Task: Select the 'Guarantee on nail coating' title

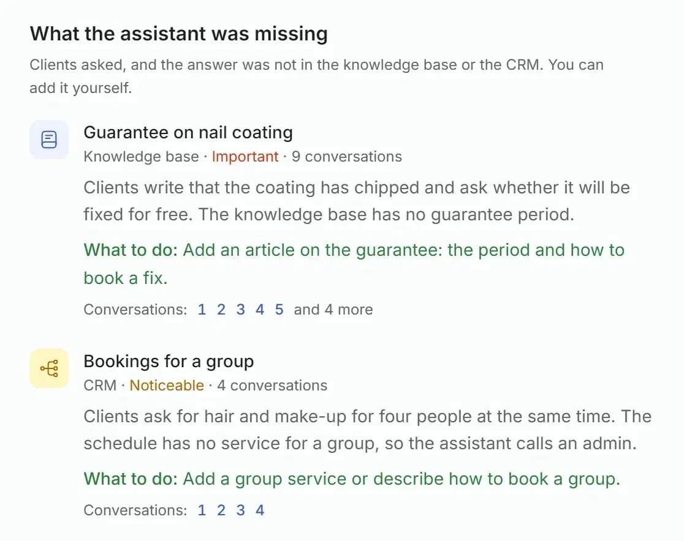Action: 188,132
